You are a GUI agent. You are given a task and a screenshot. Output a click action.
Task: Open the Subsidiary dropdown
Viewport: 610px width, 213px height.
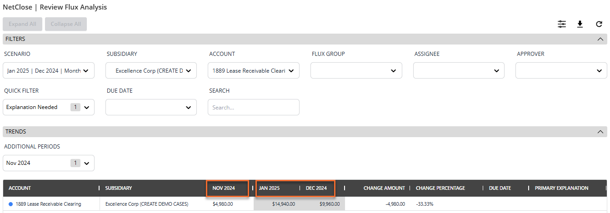pos(151,70)
